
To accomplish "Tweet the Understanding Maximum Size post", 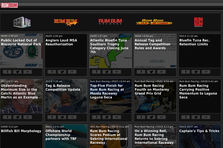I will tap(17, 117).
